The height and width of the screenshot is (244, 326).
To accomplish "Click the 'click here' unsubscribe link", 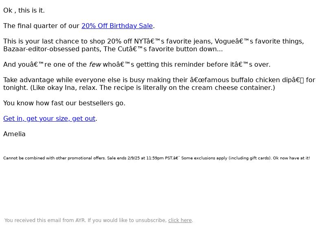I will [180, 220].
